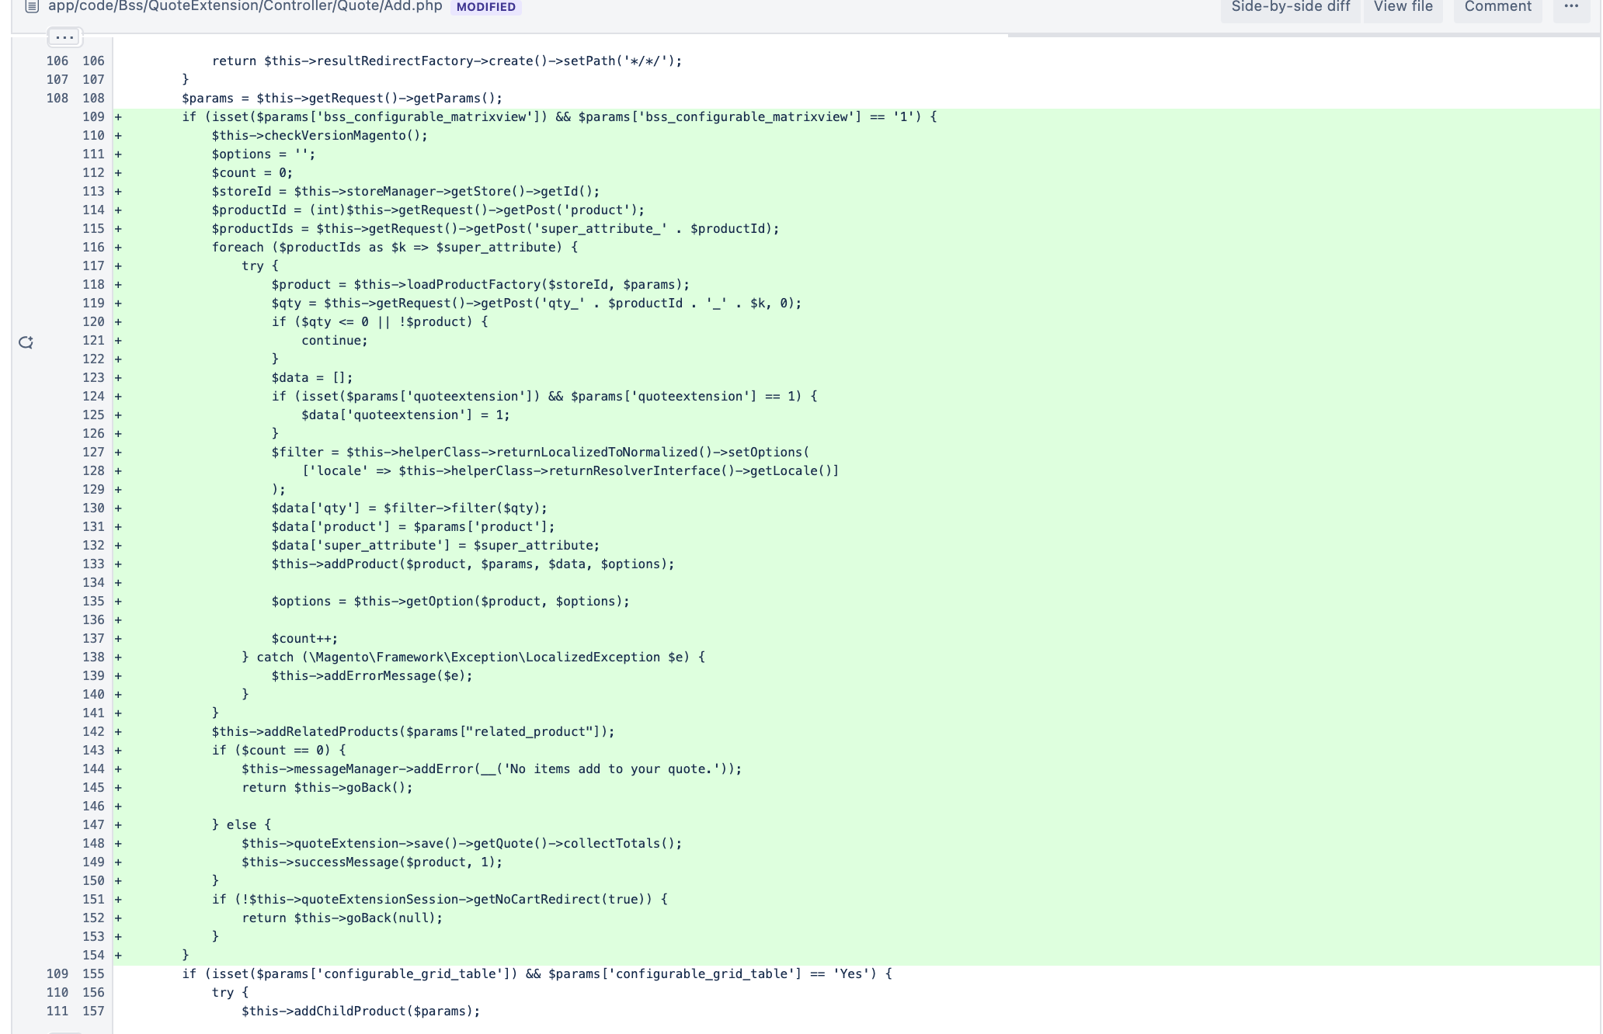Image resolution: width=1603 pixels, height=1034 pixels.
Task: Open the file's more actions ellipsis menu
Action: pos(1571,7)
